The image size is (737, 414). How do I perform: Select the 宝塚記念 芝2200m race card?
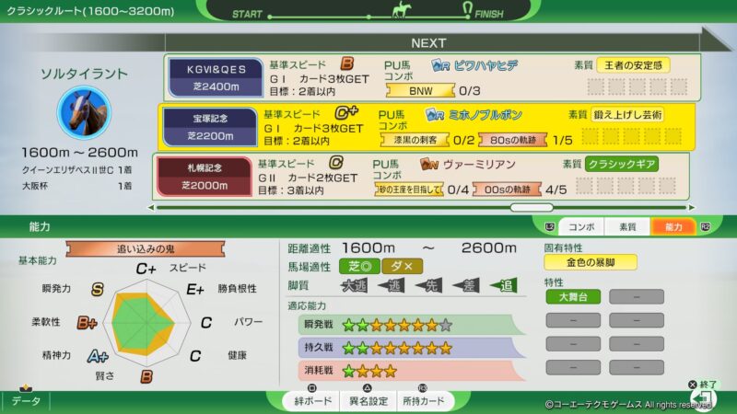coord(210,127)
